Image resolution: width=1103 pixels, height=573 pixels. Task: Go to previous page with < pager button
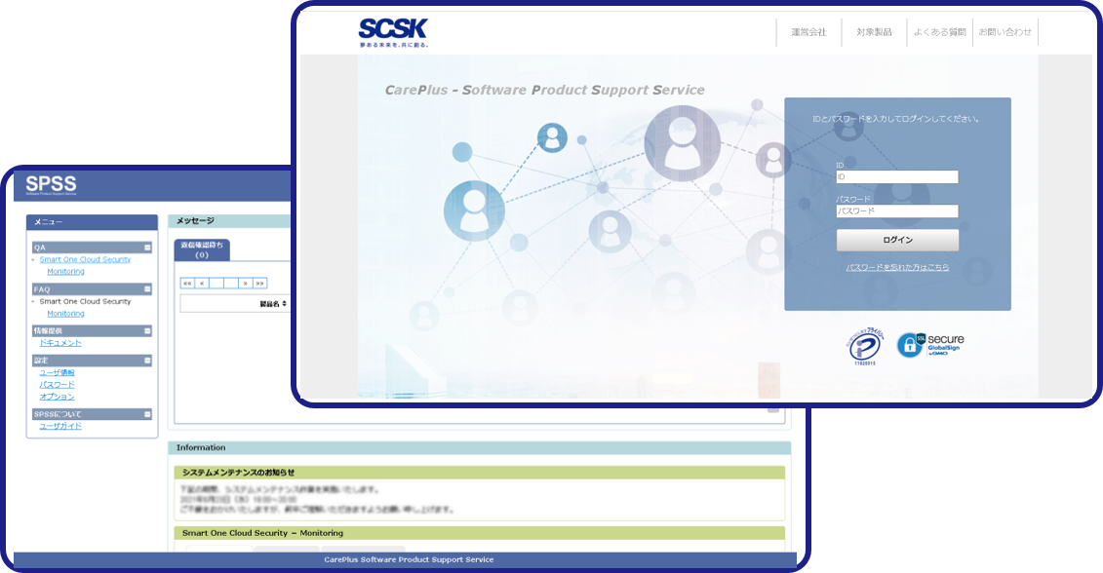pyautogui.click(x=202, y=284)
